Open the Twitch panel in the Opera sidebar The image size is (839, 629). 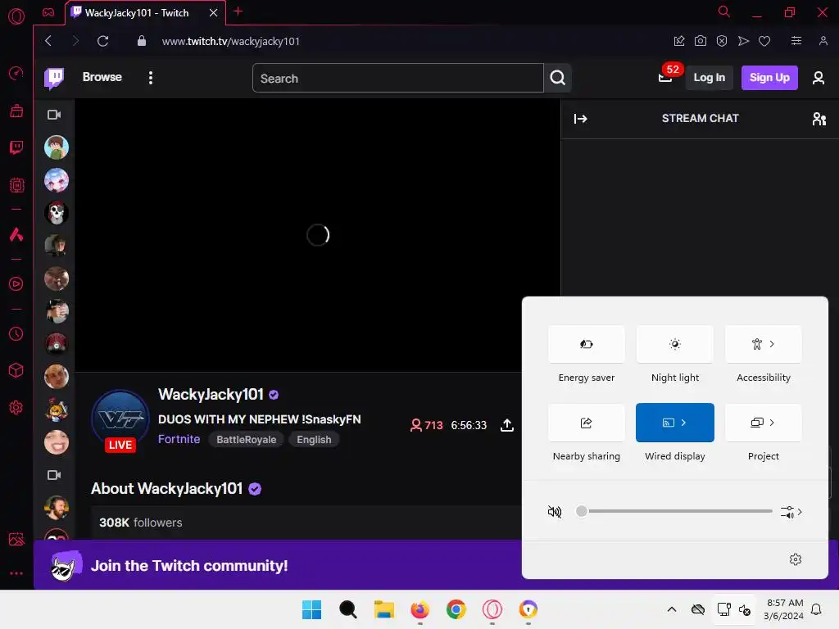[x=16, y=147]
